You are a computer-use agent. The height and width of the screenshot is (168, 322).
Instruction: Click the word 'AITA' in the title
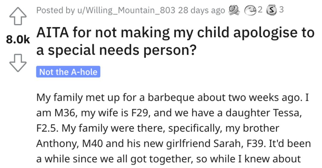(x=52, y=32)
